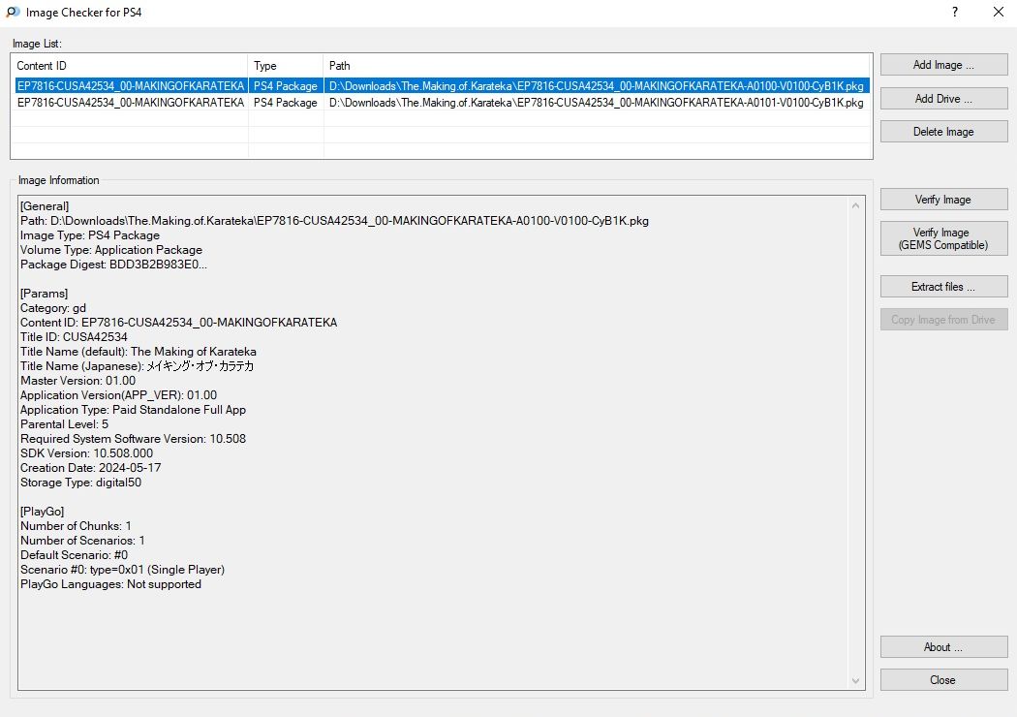Click the Close button at the bottom
Viewport: 1017px width, 717px height.
(943, 680)
